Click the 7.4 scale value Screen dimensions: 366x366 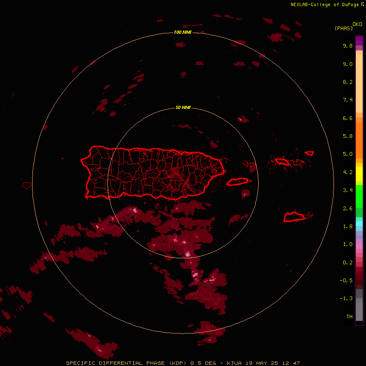(x=348, y=100)
